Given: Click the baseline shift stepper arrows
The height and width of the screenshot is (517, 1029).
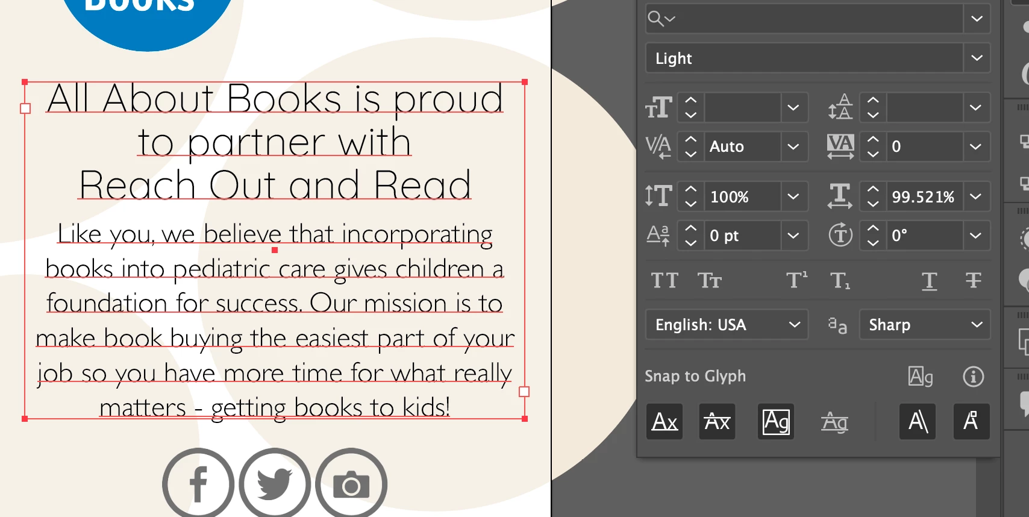Looking at the screenshot, I should (691, 236).
